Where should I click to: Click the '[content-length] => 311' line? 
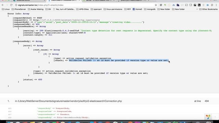click(x=38, y=35)
